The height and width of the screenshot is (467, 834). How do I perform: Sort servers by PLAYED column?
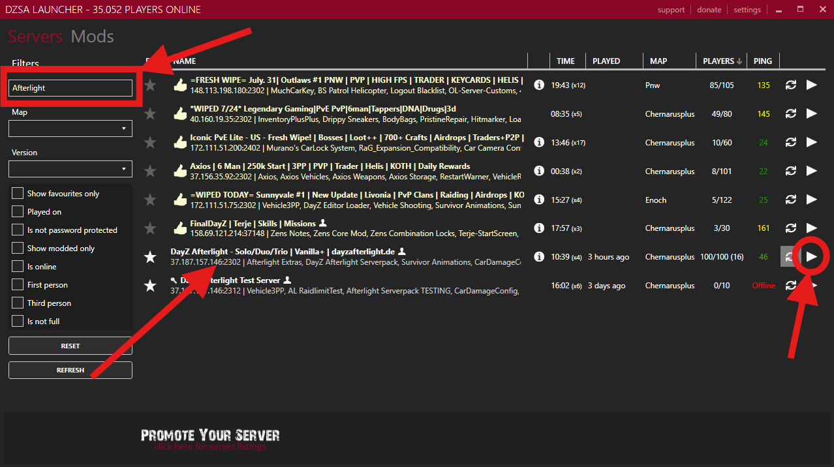coord(606,61)
